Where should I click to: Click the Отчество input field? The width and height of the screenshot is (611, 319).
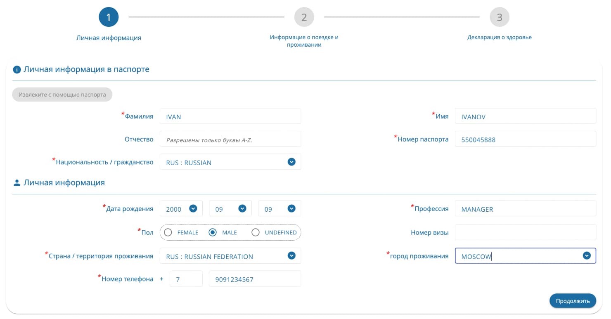(230, 139)
